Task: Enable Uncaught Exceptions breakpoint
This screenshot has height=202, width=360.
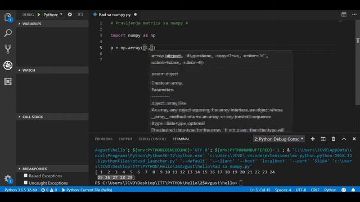Action: (25, 183)
